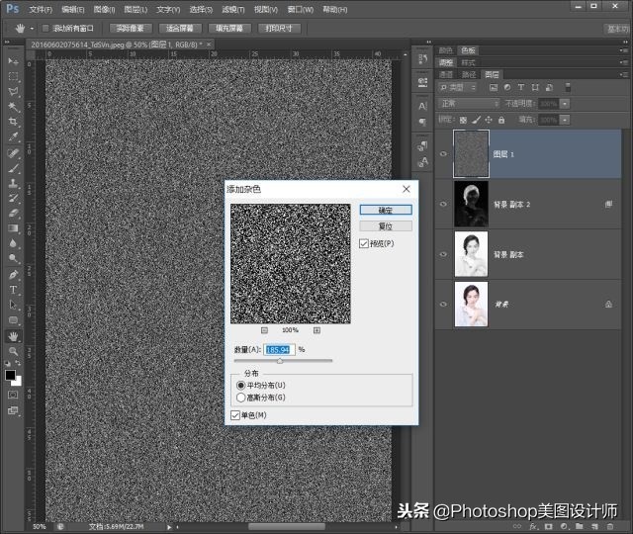Viewport: 633px width, 534px height.
Task: Switch to the 通道 channels tab
Action: [x=446, y=74]
